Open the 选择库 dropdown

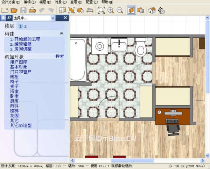[53, 18]
